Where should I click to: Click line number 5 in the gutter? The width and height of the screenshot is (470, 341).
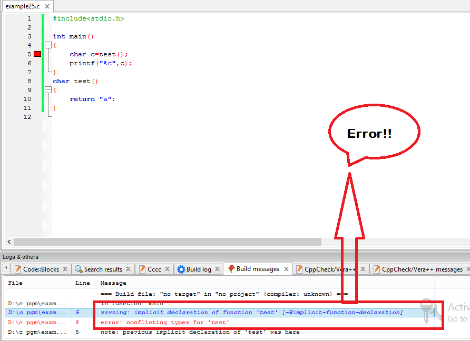(x=29, y=54)
